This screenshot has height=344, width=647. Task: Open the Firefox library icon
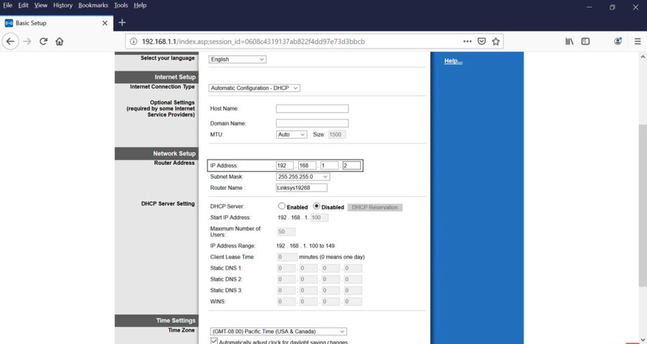click(569, 41)
